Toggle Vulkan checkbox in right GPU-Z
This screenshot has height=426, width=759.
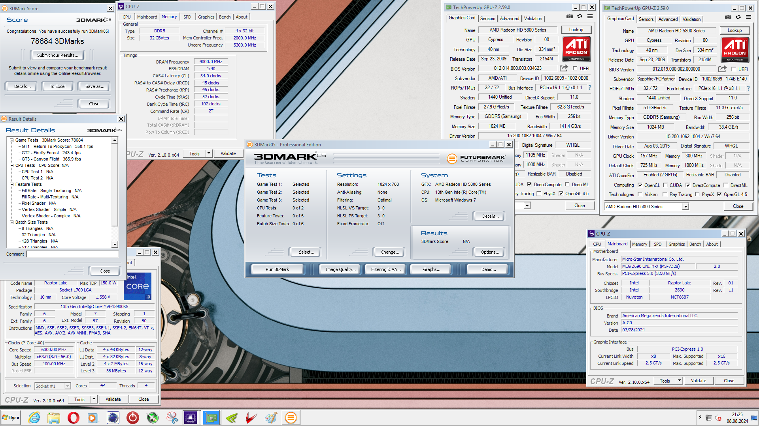pyautogui.click(x=640, y=194)
